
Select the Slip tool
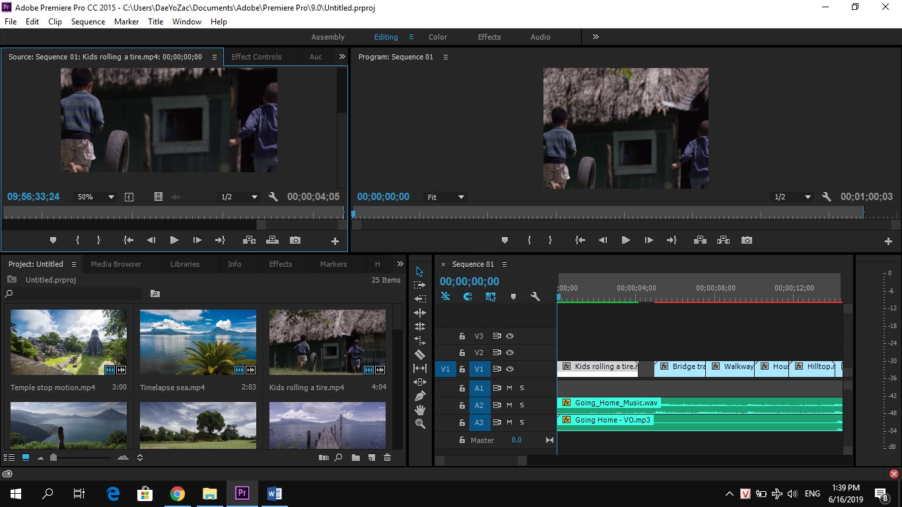click(x=420, y=368)
